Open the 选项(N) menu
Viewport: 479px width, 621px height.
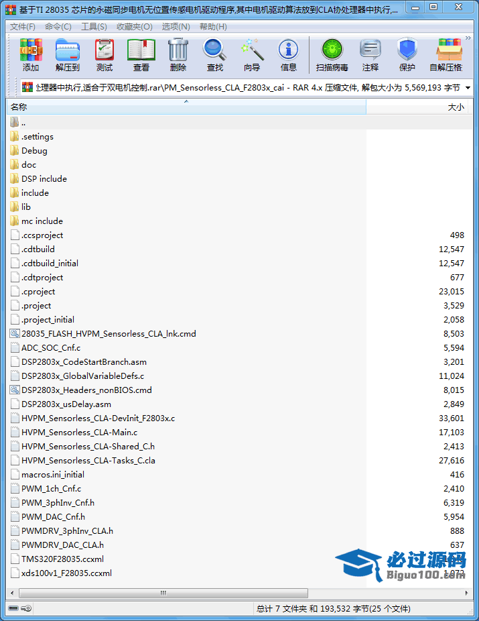point(176,27)
